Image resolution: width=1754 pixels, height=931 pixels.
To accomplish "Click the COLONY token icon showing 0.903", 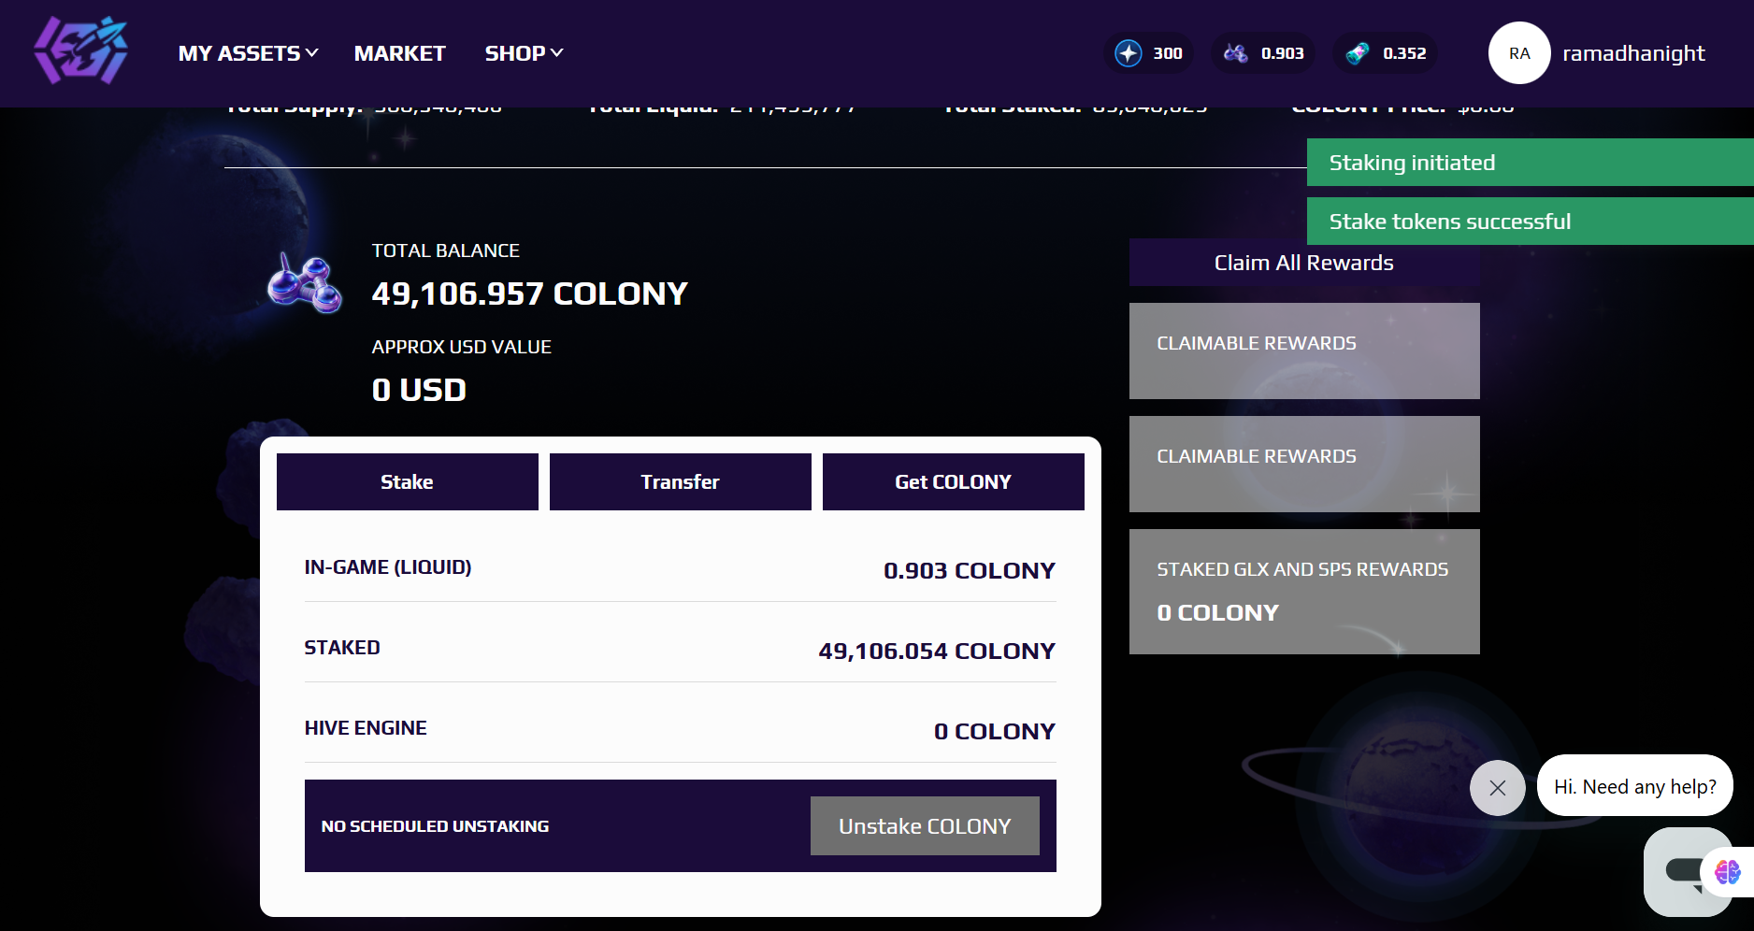I will coord(1235,53).
